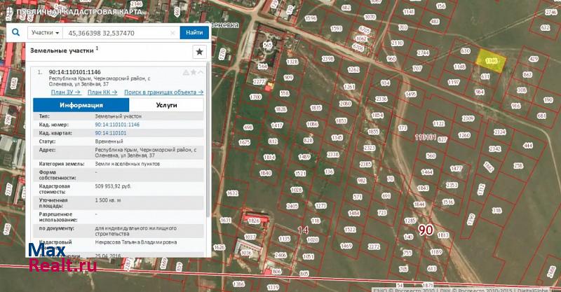Switch to the Информация tab
This screenshot has width=561, height=292.
tap(76, 104)
